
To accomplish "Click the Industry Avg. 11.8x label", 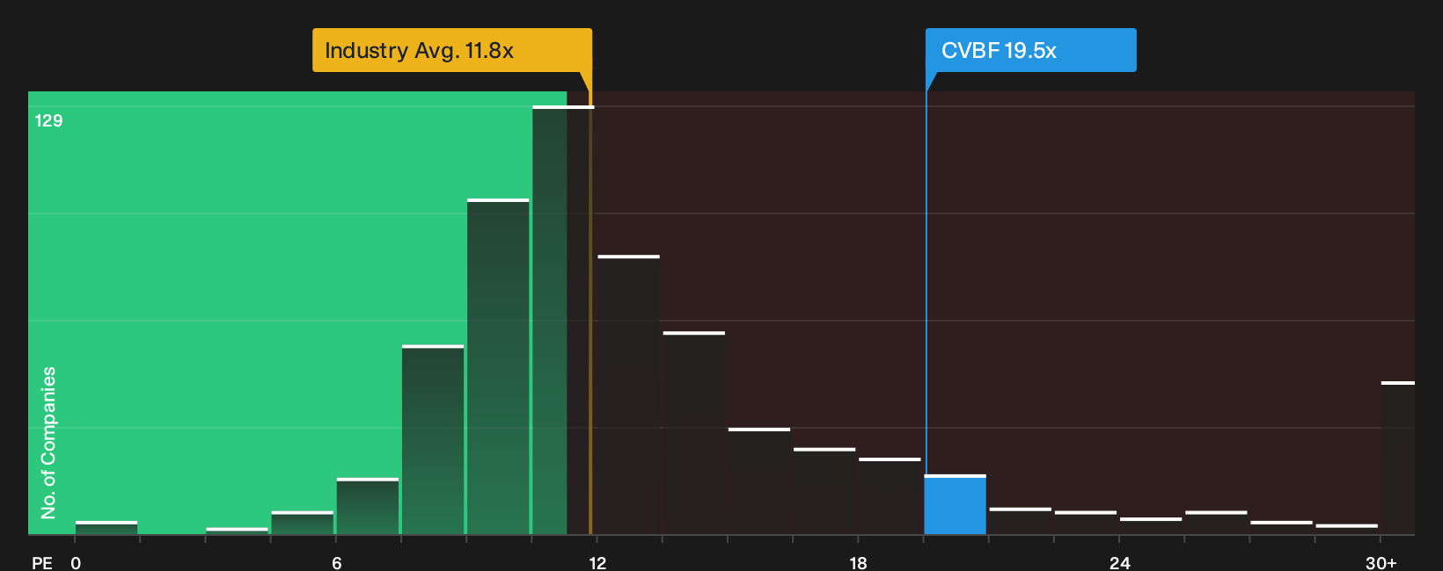I will [452, 50].
